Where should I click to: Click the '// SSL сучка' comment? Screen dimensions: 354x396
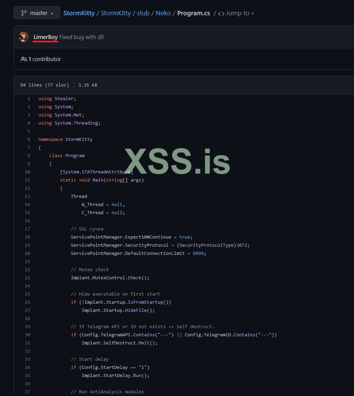click(x=87, y=229)
